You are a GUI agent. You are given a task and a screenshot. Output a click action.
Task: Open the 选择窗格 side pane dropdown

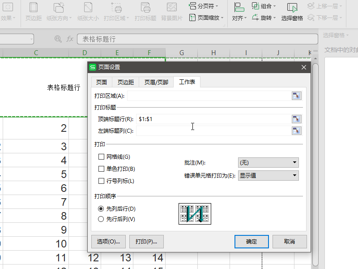336,35
